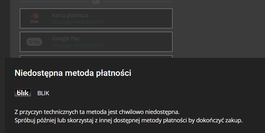Click the BLIK logo in the dialog

tap(23, 93)
